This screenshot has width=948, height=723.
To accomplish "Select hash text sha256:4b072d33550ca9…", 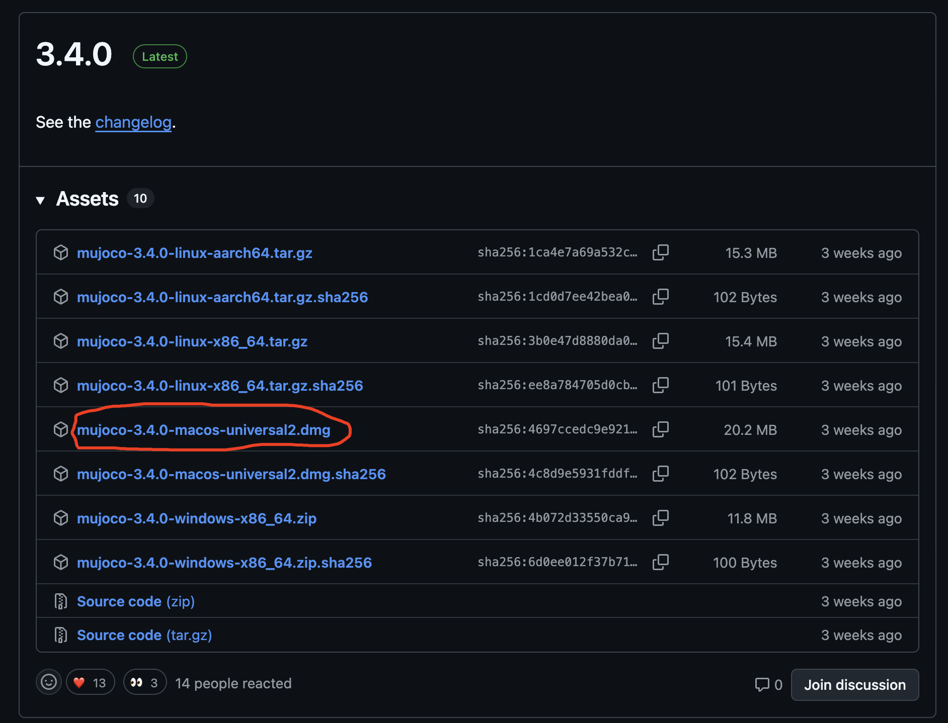I will tap(558, 518).
